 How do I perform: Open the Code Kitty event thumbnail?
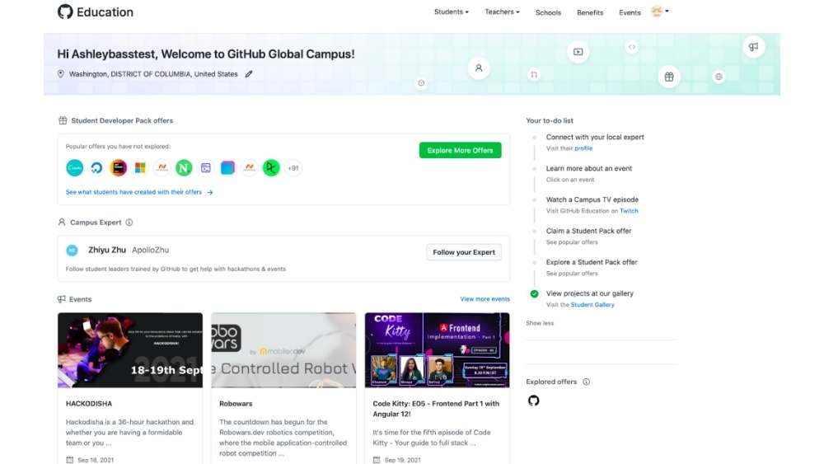click(x=438, y=350)
